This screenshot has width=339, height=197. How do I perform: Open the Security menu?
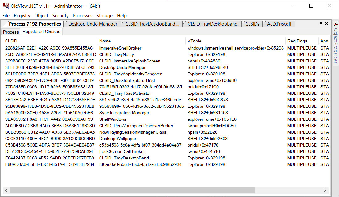click(x=60, y=15)
